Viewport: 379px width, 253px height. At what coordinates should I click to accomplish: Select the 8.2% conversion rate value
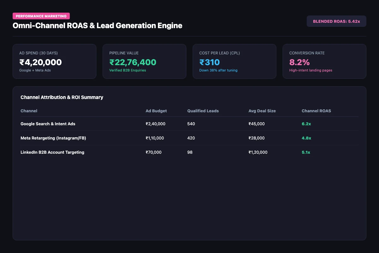299,62
